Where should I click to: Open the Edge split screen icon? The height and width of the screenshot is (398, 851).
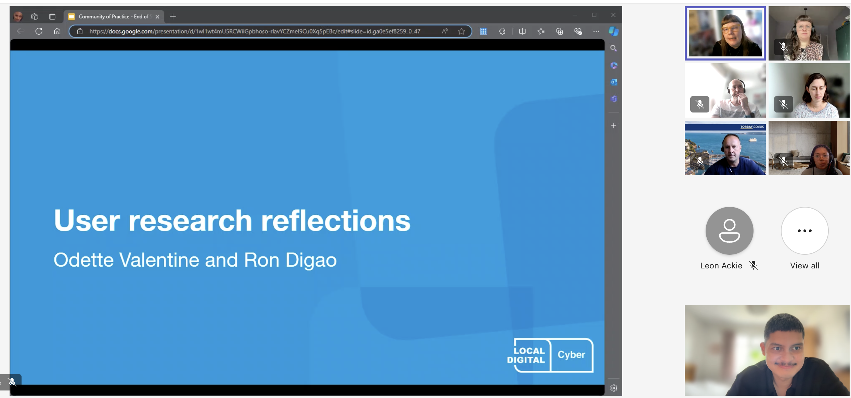pyautogui.click(x=522, y=31)
